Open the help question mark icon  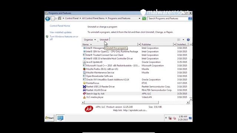(188, 40)
